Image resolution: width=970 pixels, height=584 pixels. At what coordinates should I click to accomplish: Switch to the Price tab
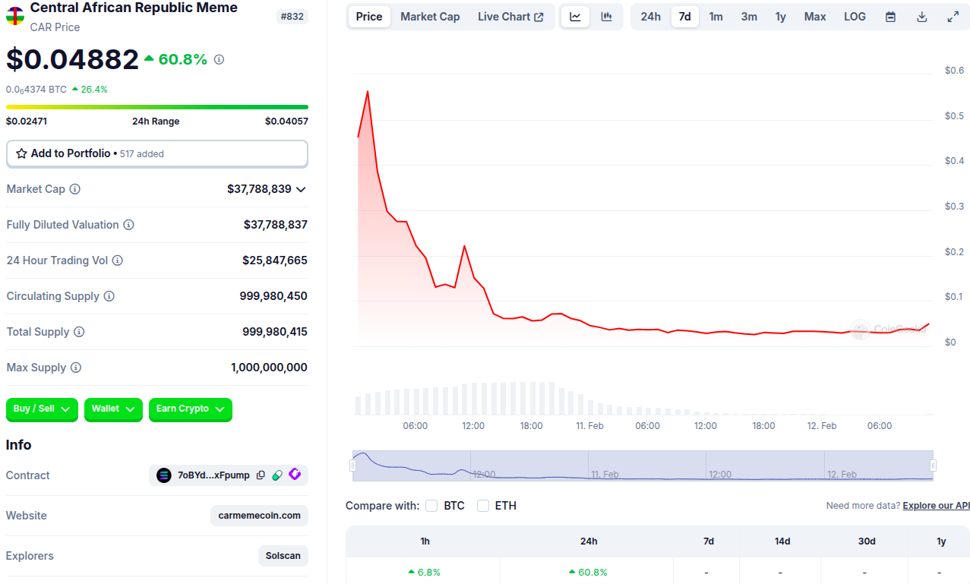(369, 17)
